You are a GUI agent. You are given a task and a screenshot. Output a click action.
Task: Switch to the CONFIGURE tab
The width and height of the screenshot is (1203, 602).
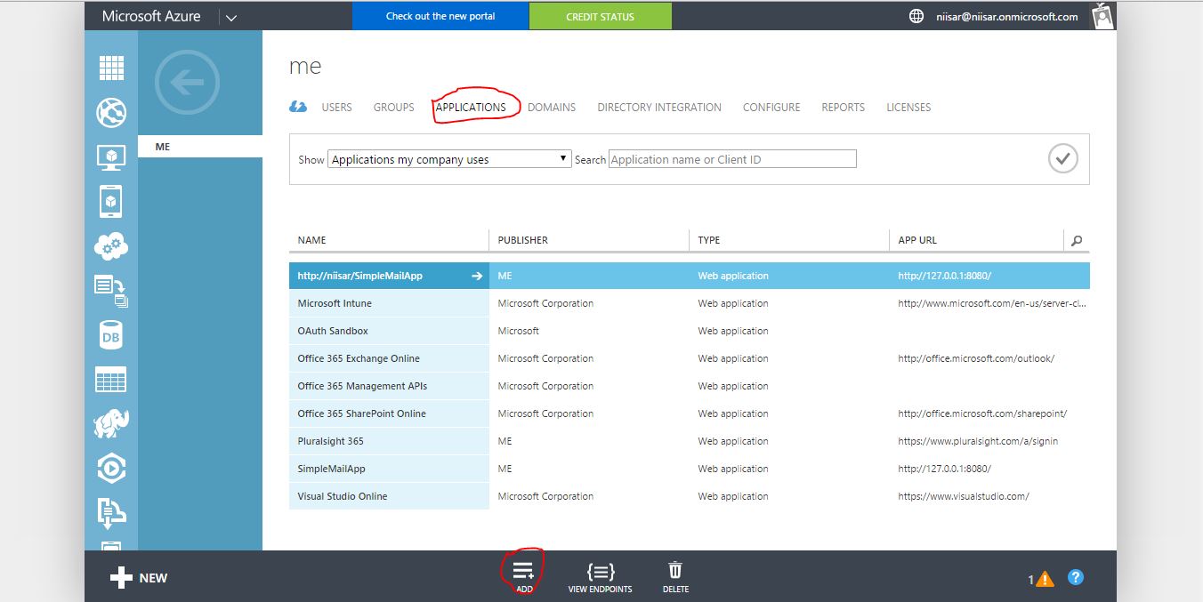[771, 107]
